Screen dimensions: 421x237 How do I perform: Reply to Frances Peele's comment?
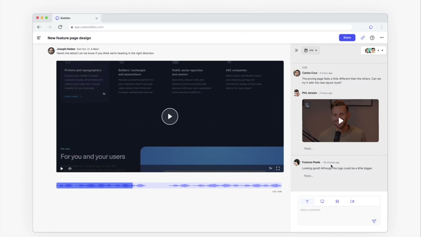309,176
